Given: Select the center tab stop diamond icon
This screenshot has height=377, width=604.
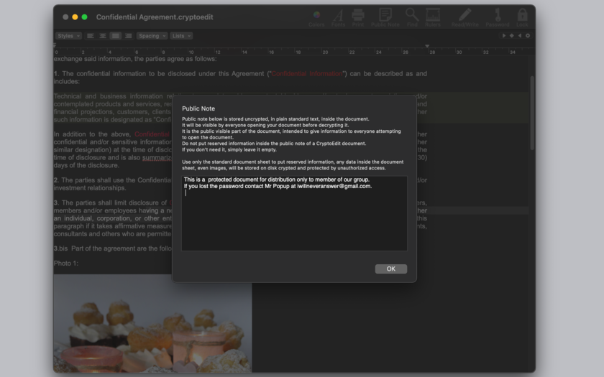Looking at the screenshot, I should pyautogui.click(x=511, y=36).
